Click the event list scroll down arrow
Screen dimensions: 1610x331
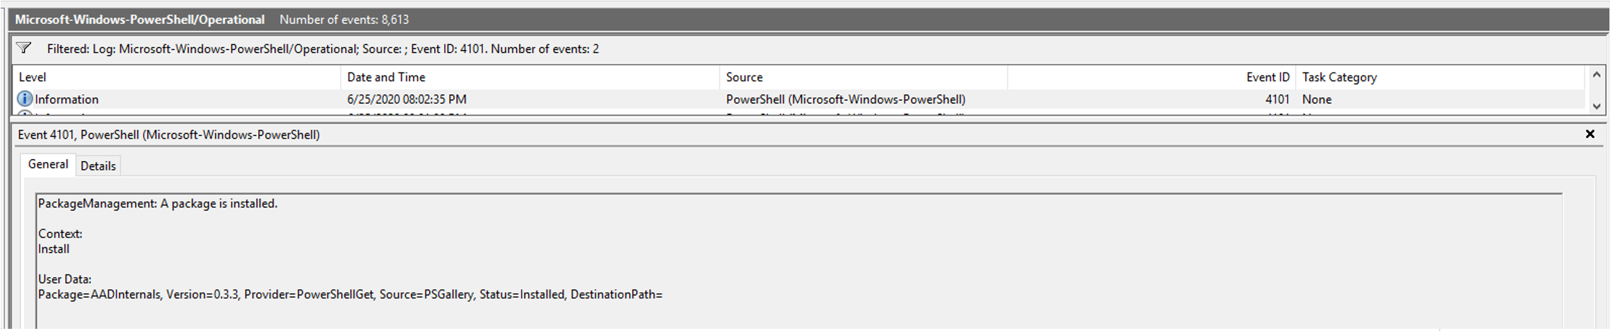1596,106
